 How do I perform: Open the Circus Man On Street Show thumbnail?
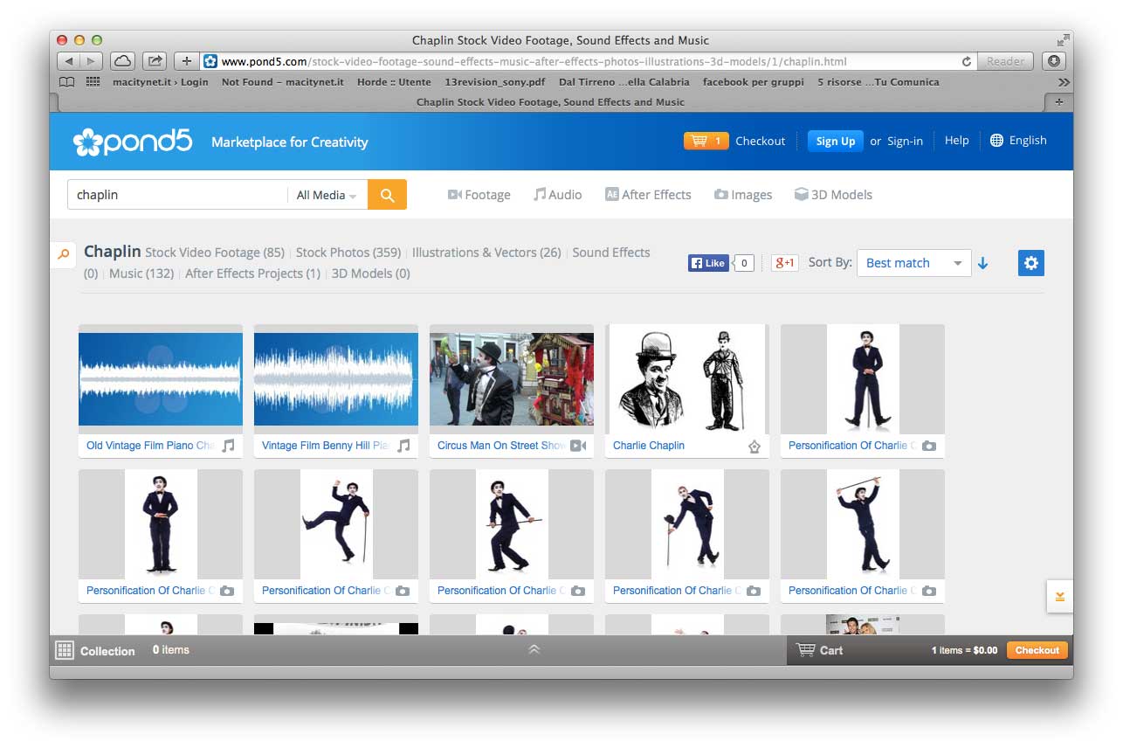coord(512,379)
